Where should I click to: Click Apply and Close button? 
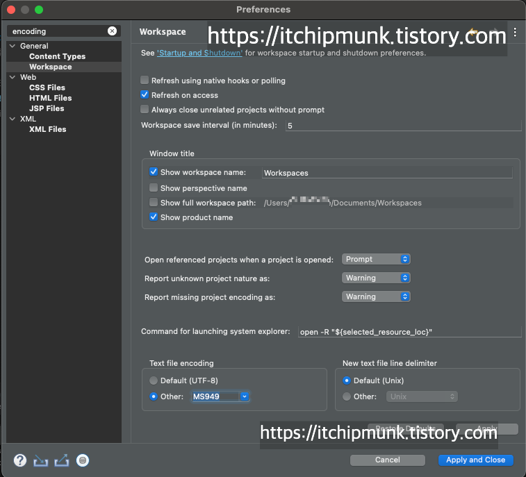[476, 460]
